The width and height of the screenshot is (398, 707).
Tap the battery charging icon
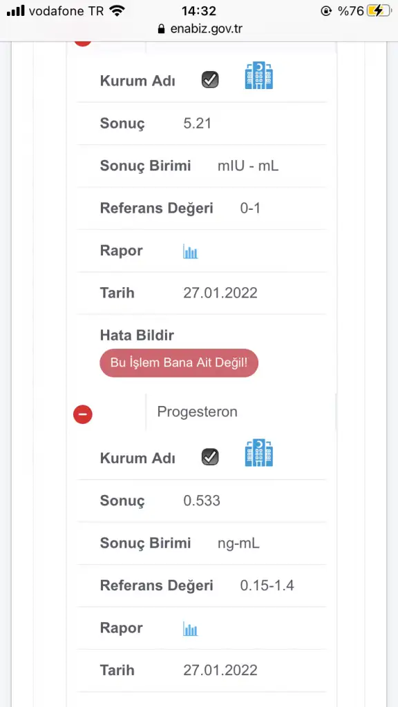click(x=378, y=11)
